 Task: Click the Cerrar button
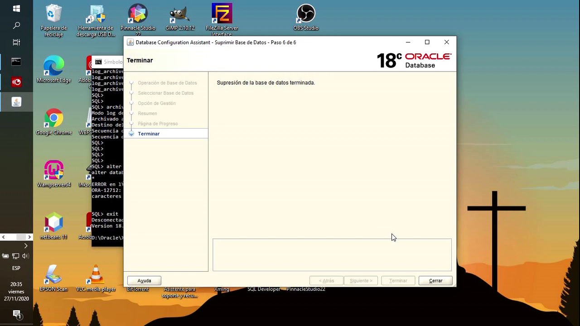435,281
